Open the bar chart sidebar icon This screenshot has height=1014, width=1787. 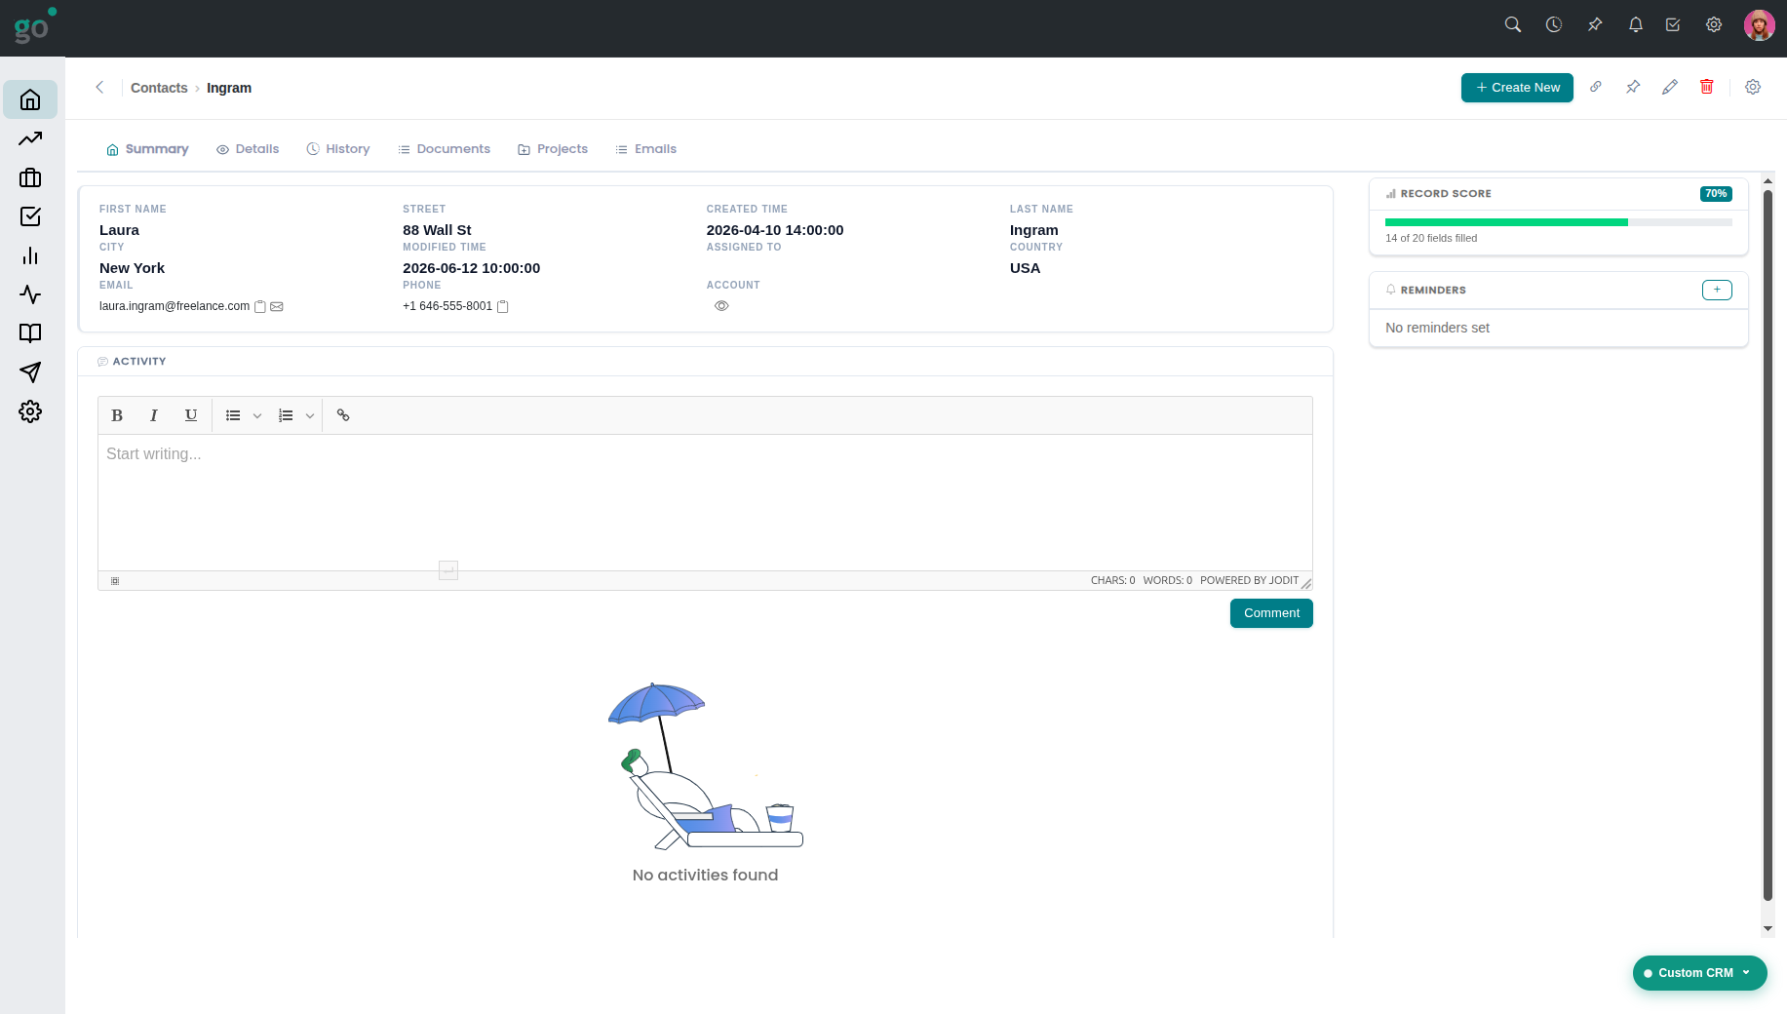(x=30, y=255)
